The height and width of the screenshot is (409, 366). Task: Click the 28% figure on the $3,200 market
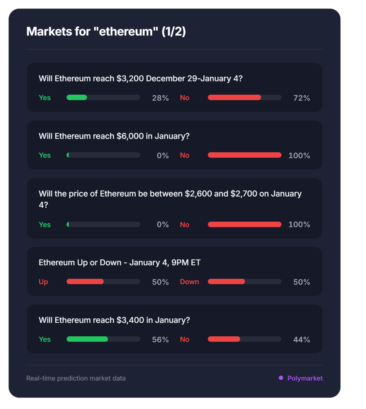pos(160,97)
